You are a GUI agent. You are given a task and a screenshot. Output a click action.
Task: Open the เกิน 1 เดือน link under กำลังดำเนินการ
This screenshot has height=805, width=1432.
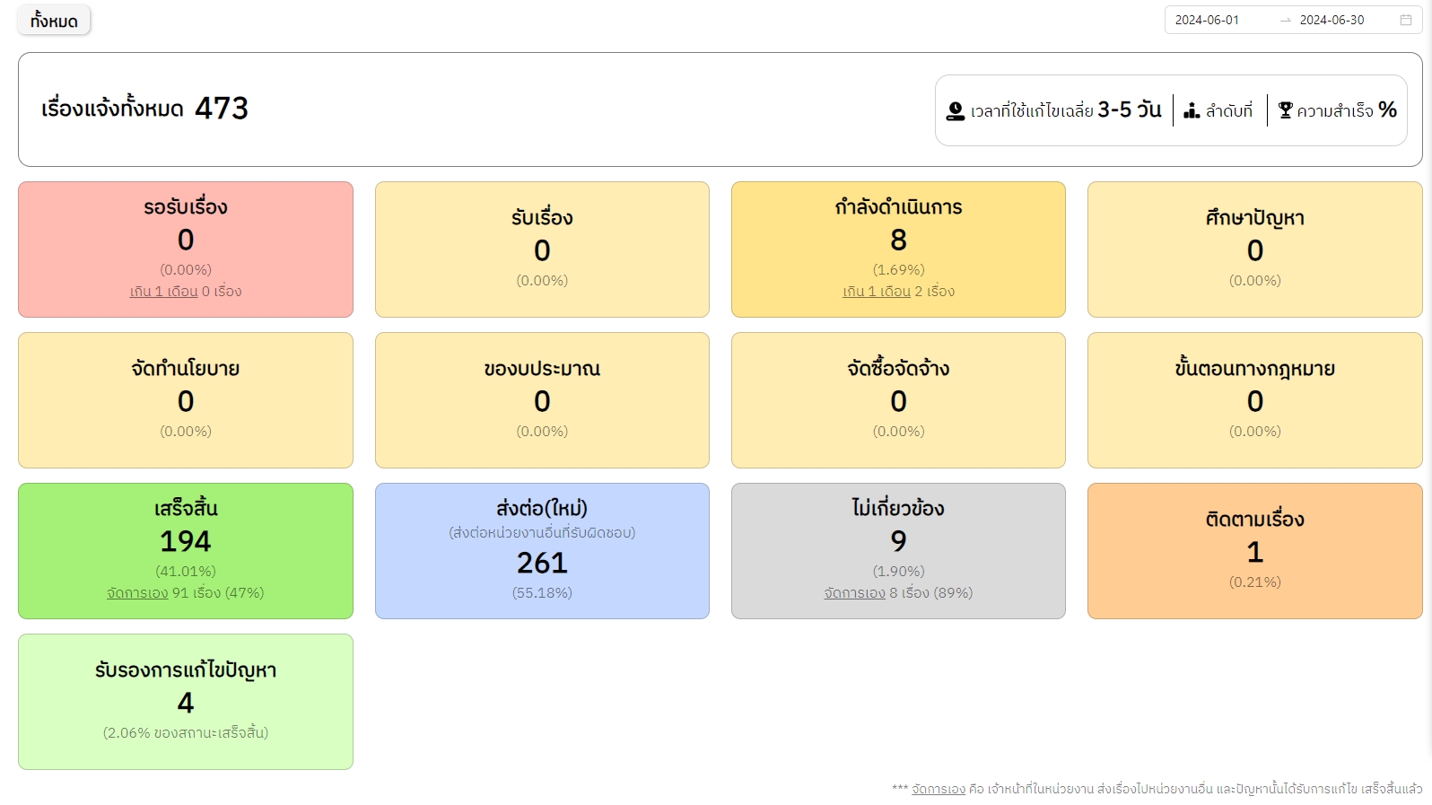point(876,292)
